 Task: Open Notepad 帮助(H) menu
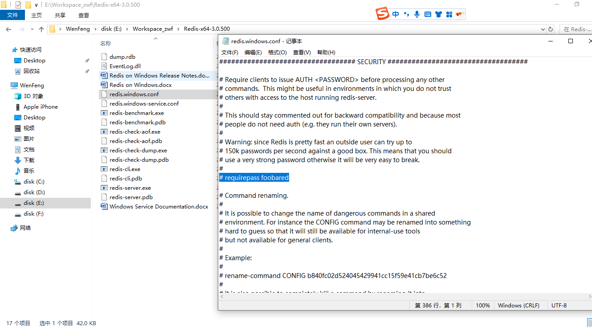(326, 52)
